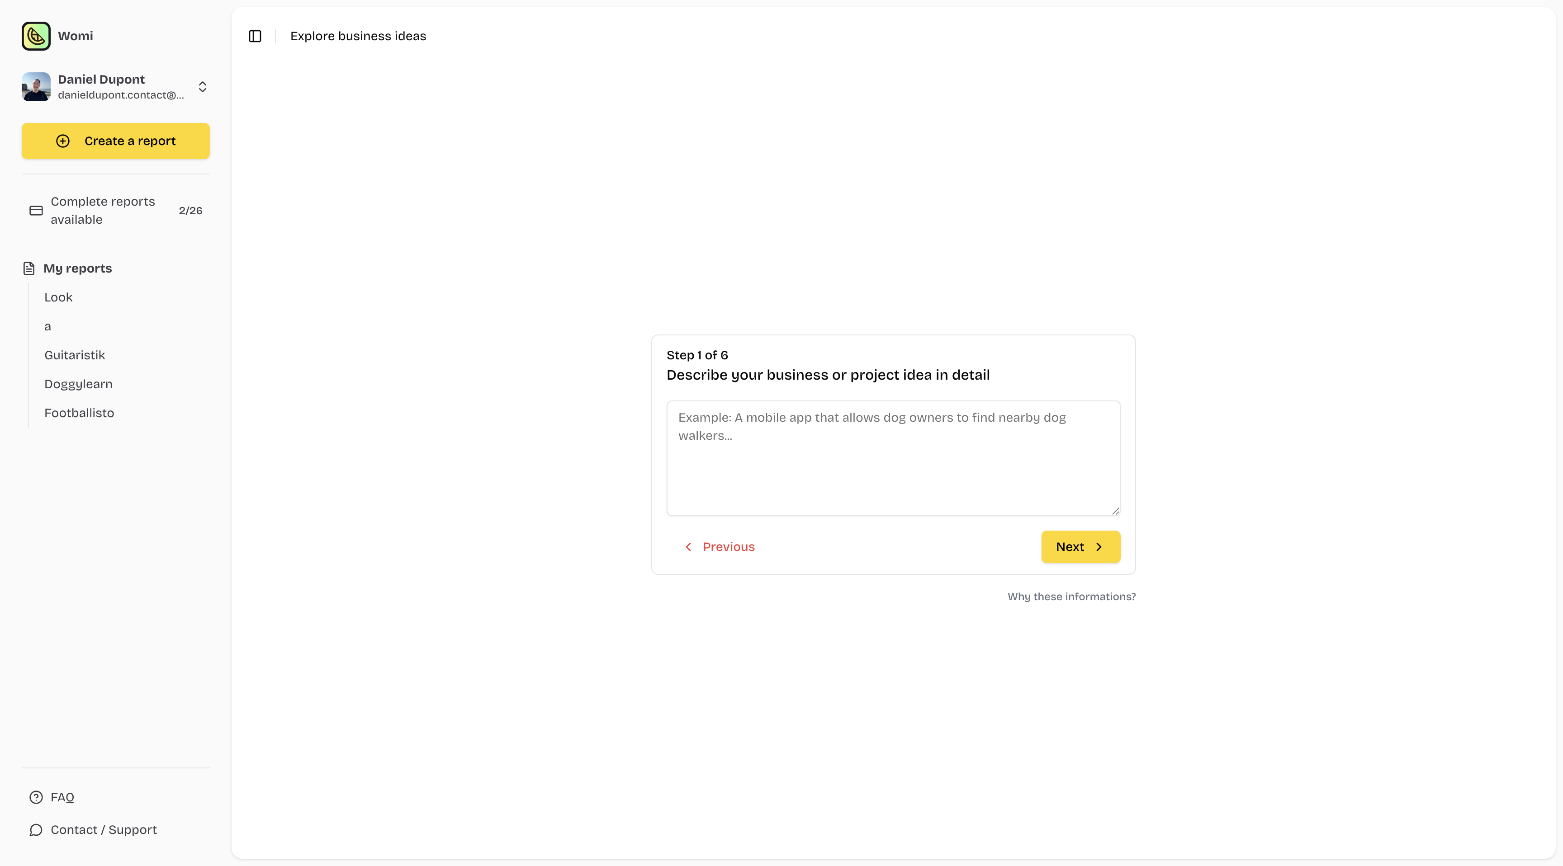
Task: Toggle the sidebar panel icon
Action: (x=255, y=37)
